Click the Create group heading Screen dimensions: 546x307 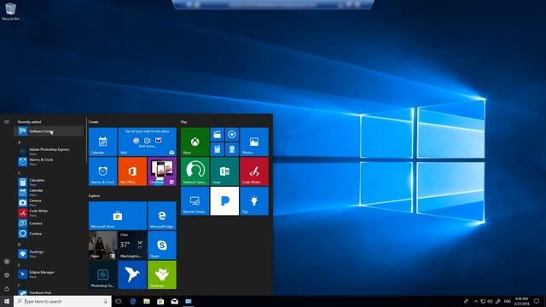click(93, 122)
